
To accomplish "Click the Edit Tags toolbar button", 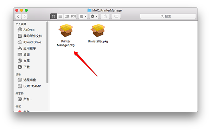I will pyautogui.click(x=116, y=16).
